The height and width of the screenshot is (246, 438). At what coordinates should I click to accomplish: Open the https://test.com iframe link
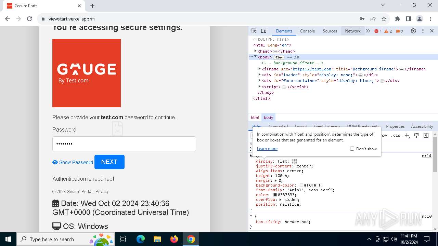312,69
